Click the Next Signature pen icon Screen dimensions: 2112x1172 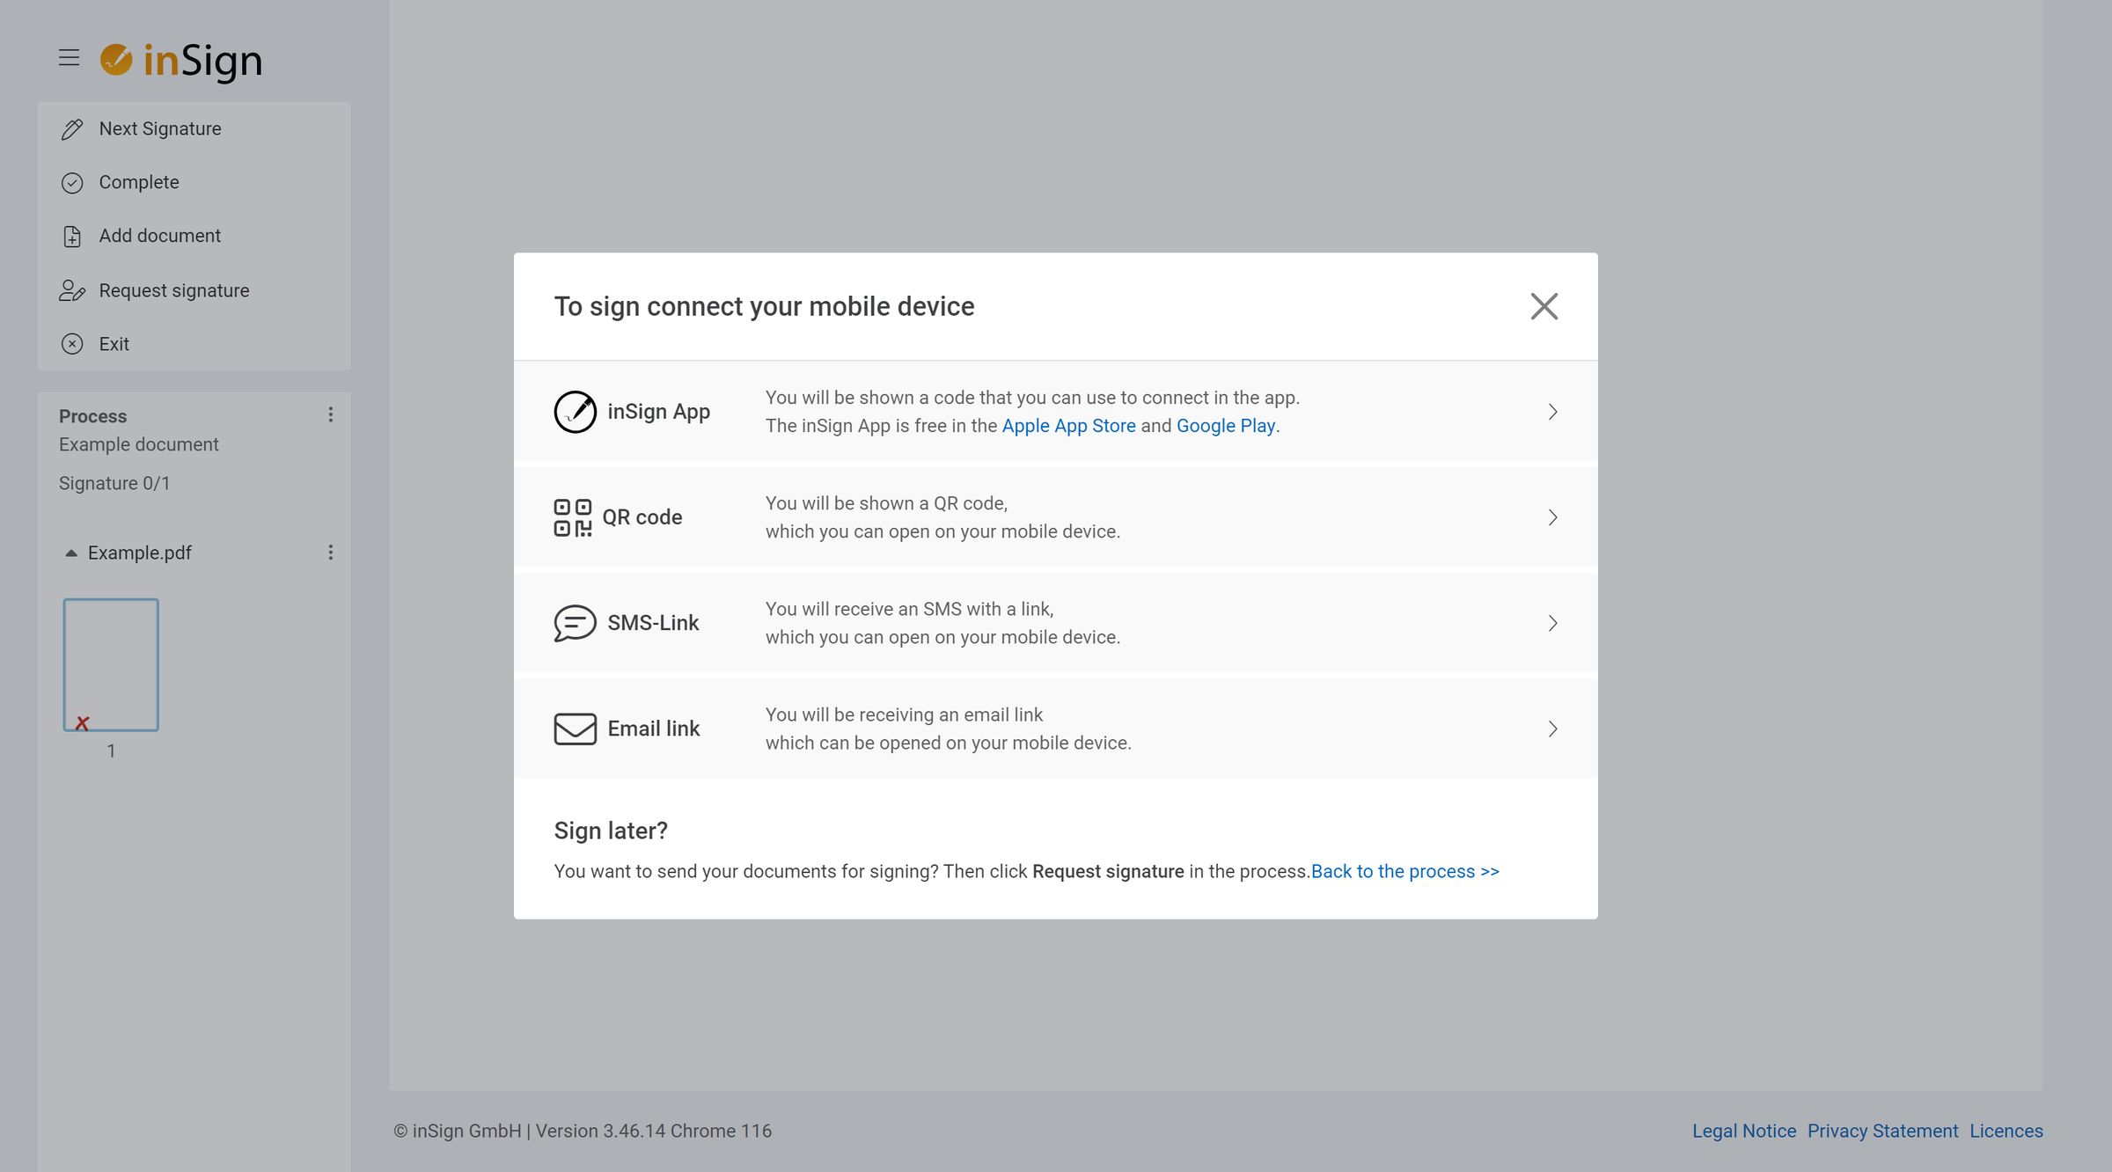click(71, 128)
